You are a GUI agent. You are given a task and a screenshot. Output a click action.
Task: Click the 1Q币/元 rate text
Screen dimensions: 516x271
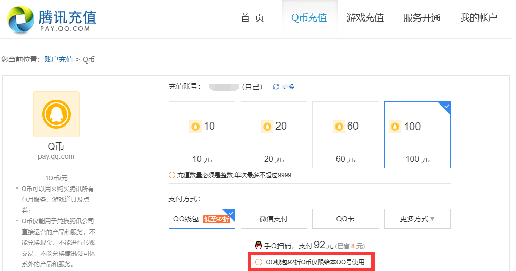coord(56,178)
